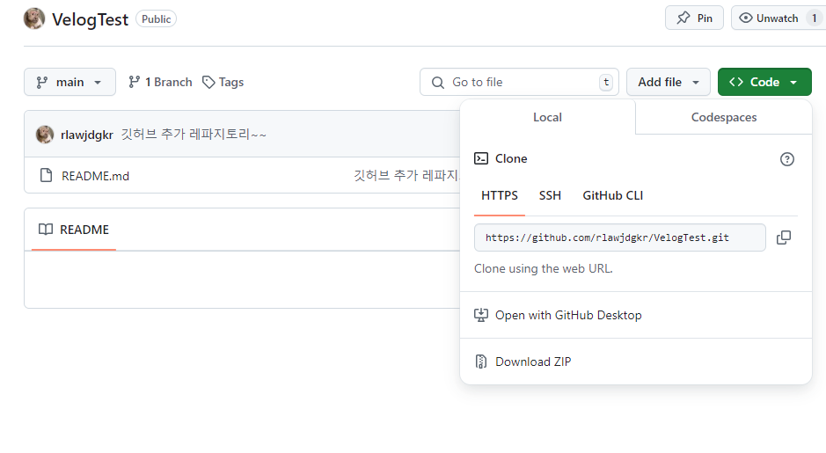The height and width of the screenshot is (453, 826).
Task: Click the clone URL text field
Action: pos(619,237)
